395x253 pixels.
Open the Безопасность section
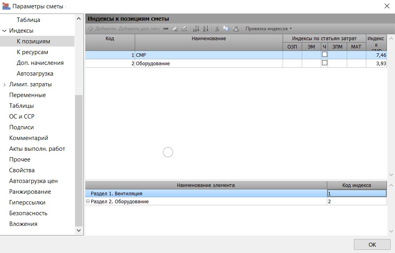point(28,213)
